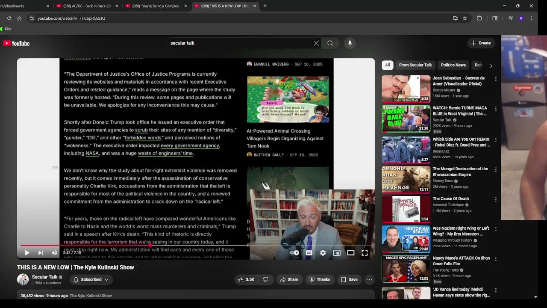Open 'The Cause Of Death' video

450,199
